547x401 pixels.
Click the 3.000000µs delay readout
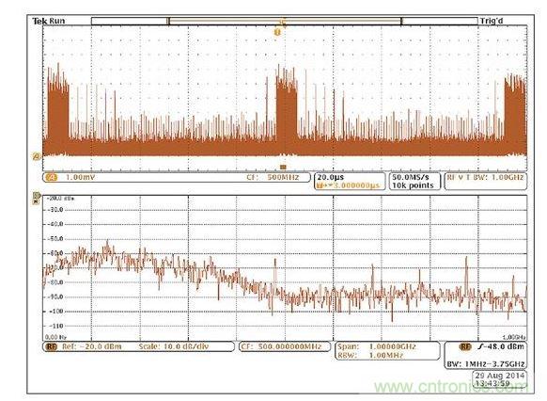click(348, 185)
